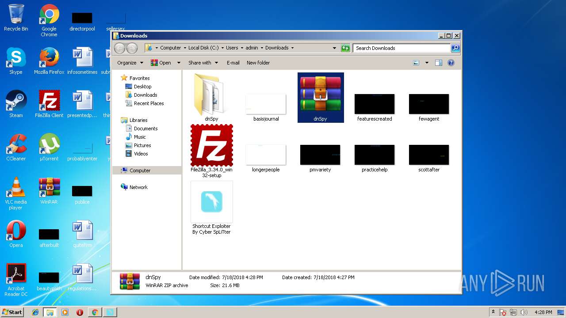Open the Recycle Bin desktop icon

click(16, 18)
